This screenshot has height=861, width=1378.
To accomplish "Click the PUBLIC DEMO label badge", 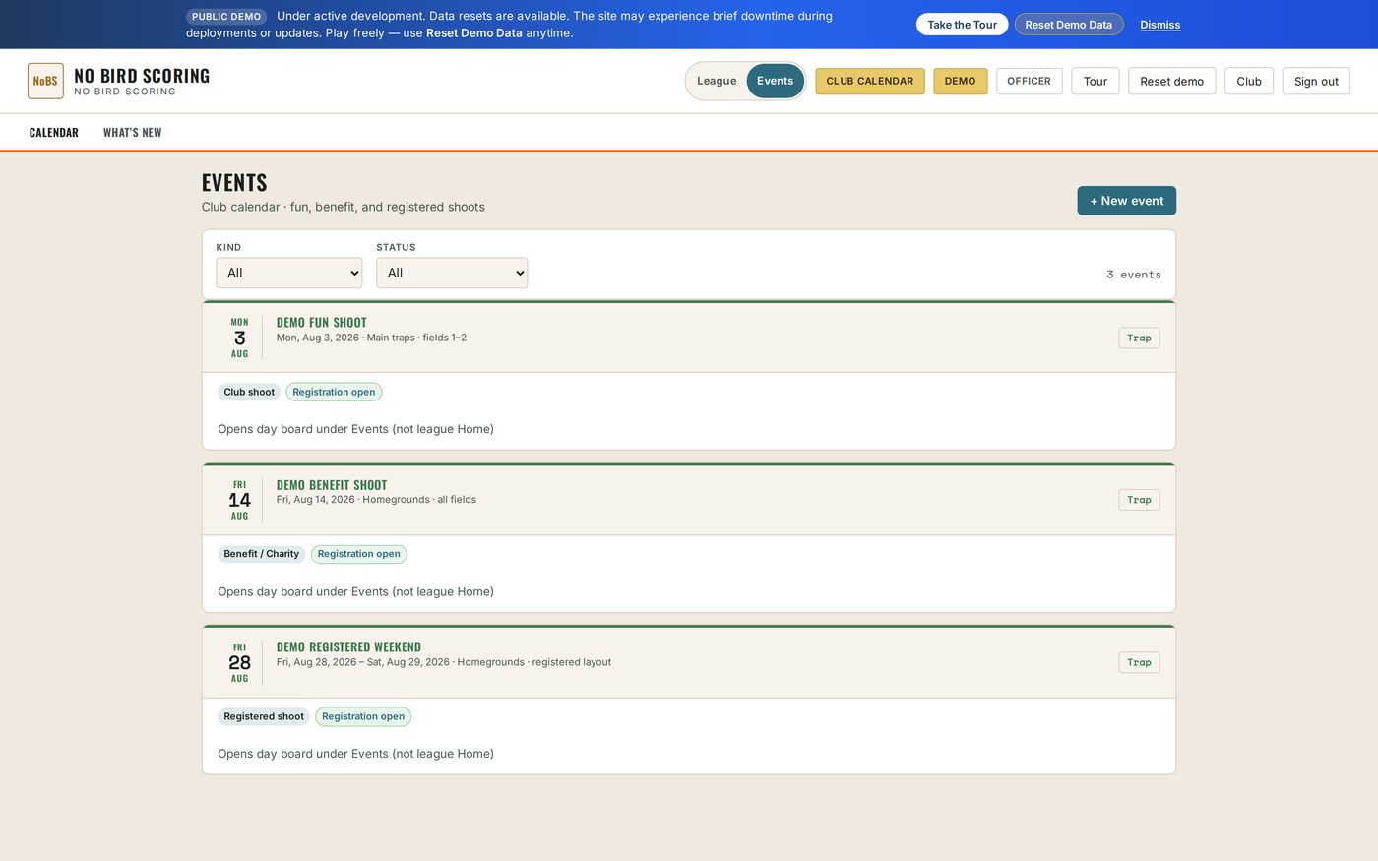I will 226,17.
